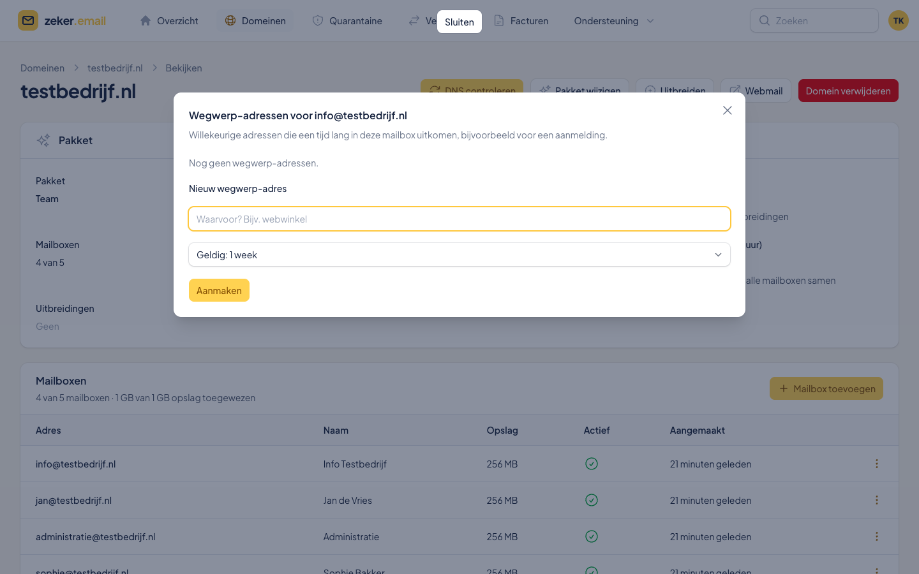Click the Facturen document icon
Viewport: 919px width, 574px height.
tap(499, 20)
